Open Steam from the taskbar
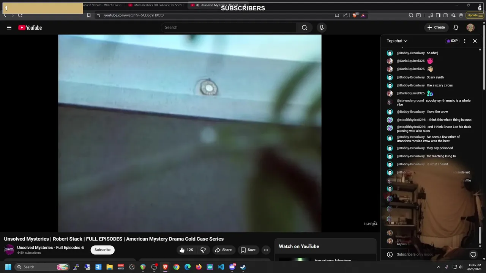This screenshot has width=486, height=273. click(x=243, y=267)
